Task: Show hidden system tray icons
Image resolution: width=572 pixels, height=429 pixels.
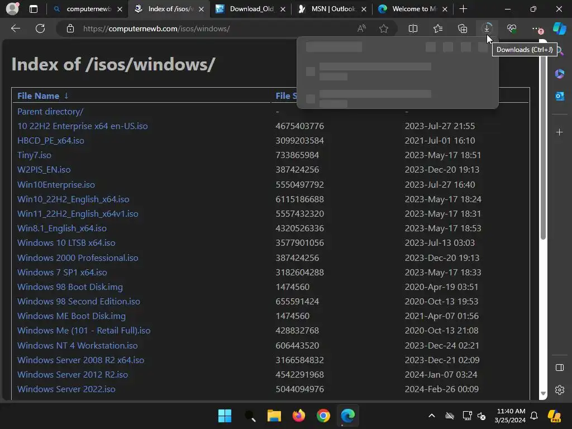Action: (432, 416)
